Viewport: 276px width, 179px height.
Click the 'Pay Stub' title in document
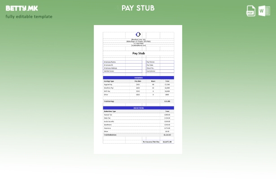(x=138, y=53)
